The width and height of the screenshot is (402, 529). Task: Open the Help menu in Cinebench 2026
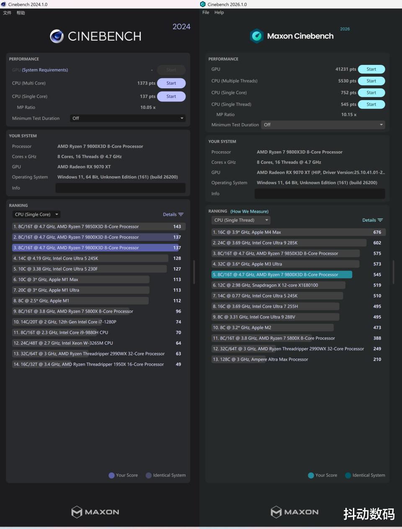tap(219, 13)
